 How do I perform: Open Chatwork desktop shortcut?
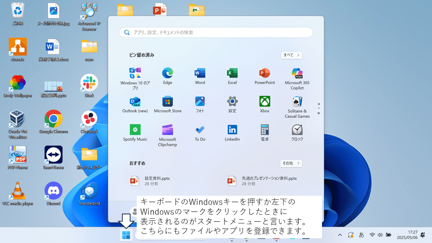pos(89,122)
